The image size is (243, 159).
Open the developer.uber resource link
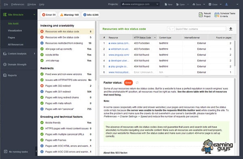pos(120,61)
